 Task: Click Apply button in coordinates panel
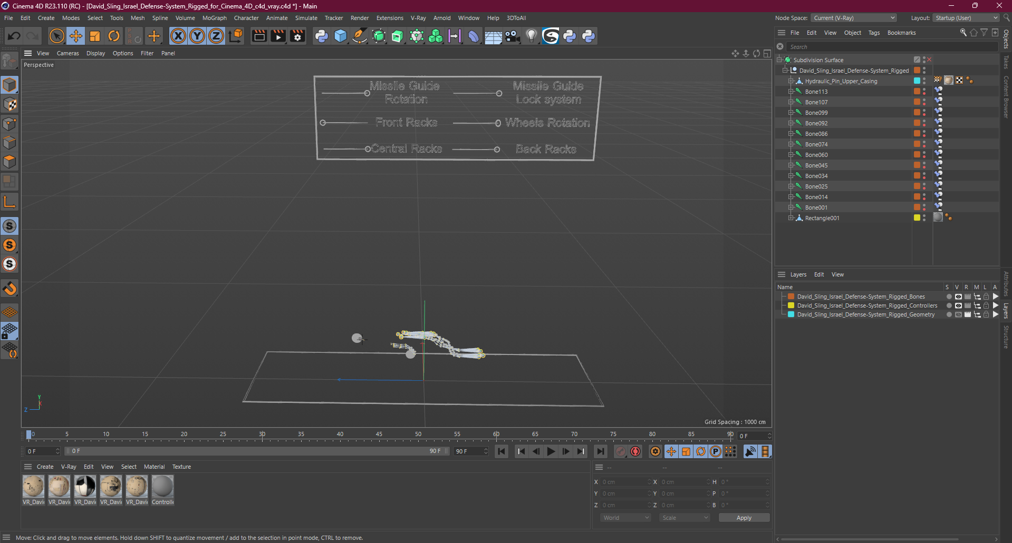(x=744, y=518)
